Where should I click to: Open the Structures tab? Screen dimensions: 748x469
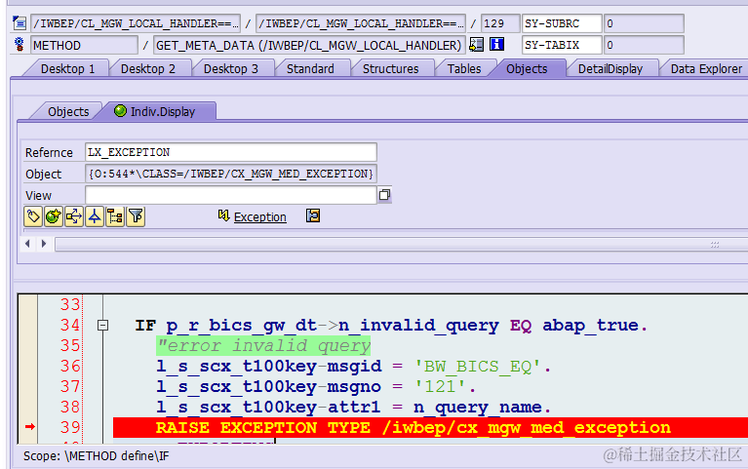pos(390,68)
